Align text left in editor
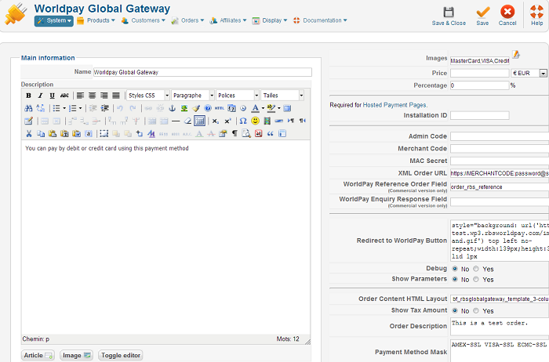549x362 pixels. [x=80, y=96]
